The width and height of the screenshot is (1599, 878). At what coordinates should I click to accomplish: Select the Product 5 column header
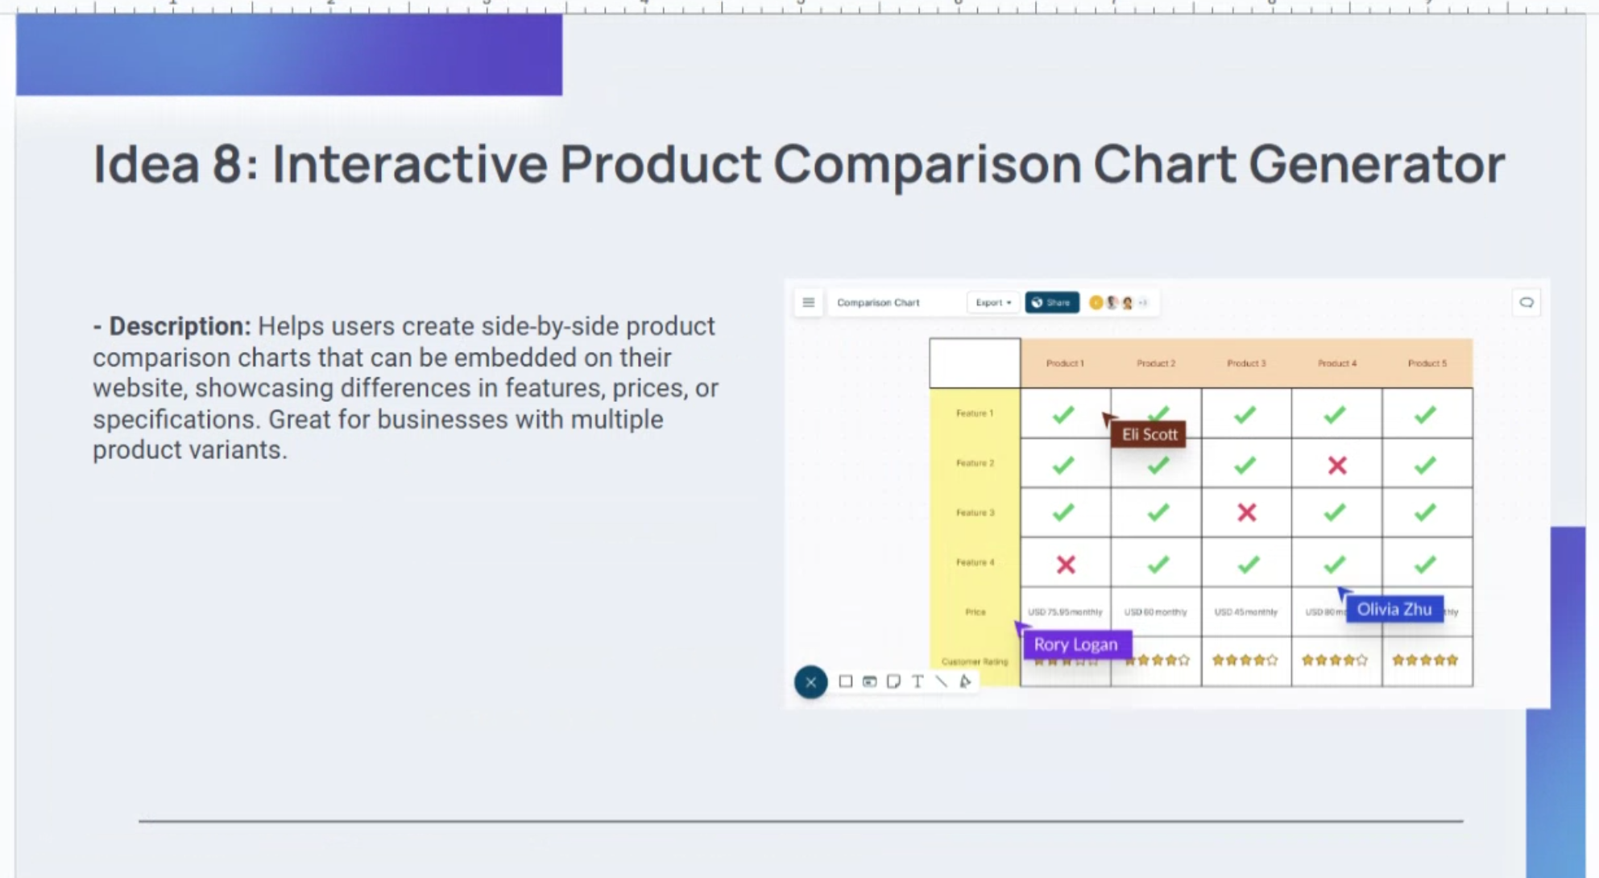(x=1427, y=363)
